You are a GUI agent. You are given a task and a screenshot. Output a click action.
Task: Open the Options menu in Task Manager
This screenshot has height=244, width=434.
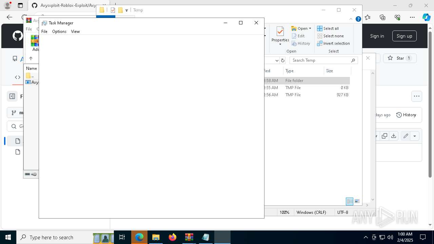pyautogui.click(x=59, y=32)
